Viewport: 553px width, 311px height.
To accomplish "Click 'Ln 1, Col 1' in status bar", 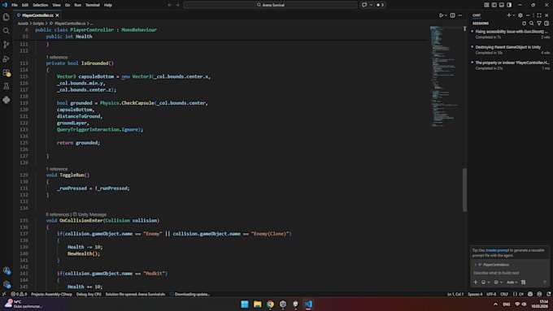I will tap(455, 294).
